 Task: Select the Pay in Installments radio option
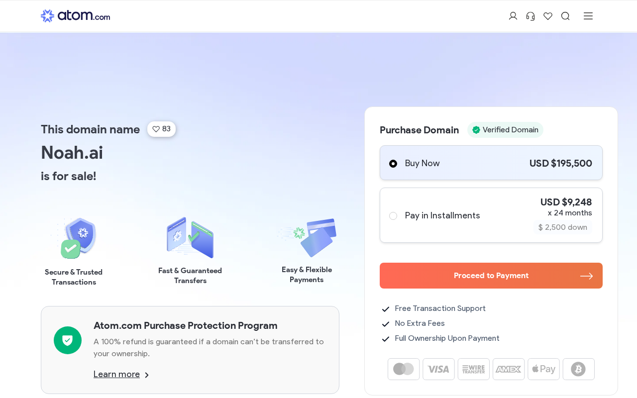(393, 216)
